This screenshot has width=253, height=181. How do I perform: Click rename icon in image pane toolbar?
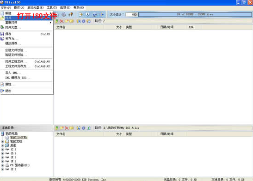(72, 21)
